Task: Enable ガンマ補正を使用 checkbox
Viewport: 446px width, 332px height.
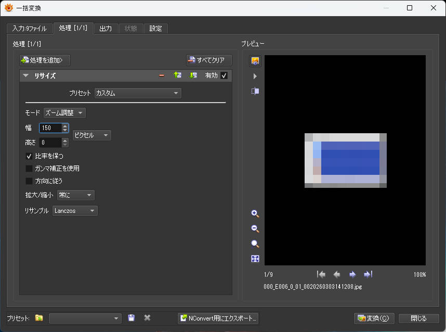Action: [29, 169]
